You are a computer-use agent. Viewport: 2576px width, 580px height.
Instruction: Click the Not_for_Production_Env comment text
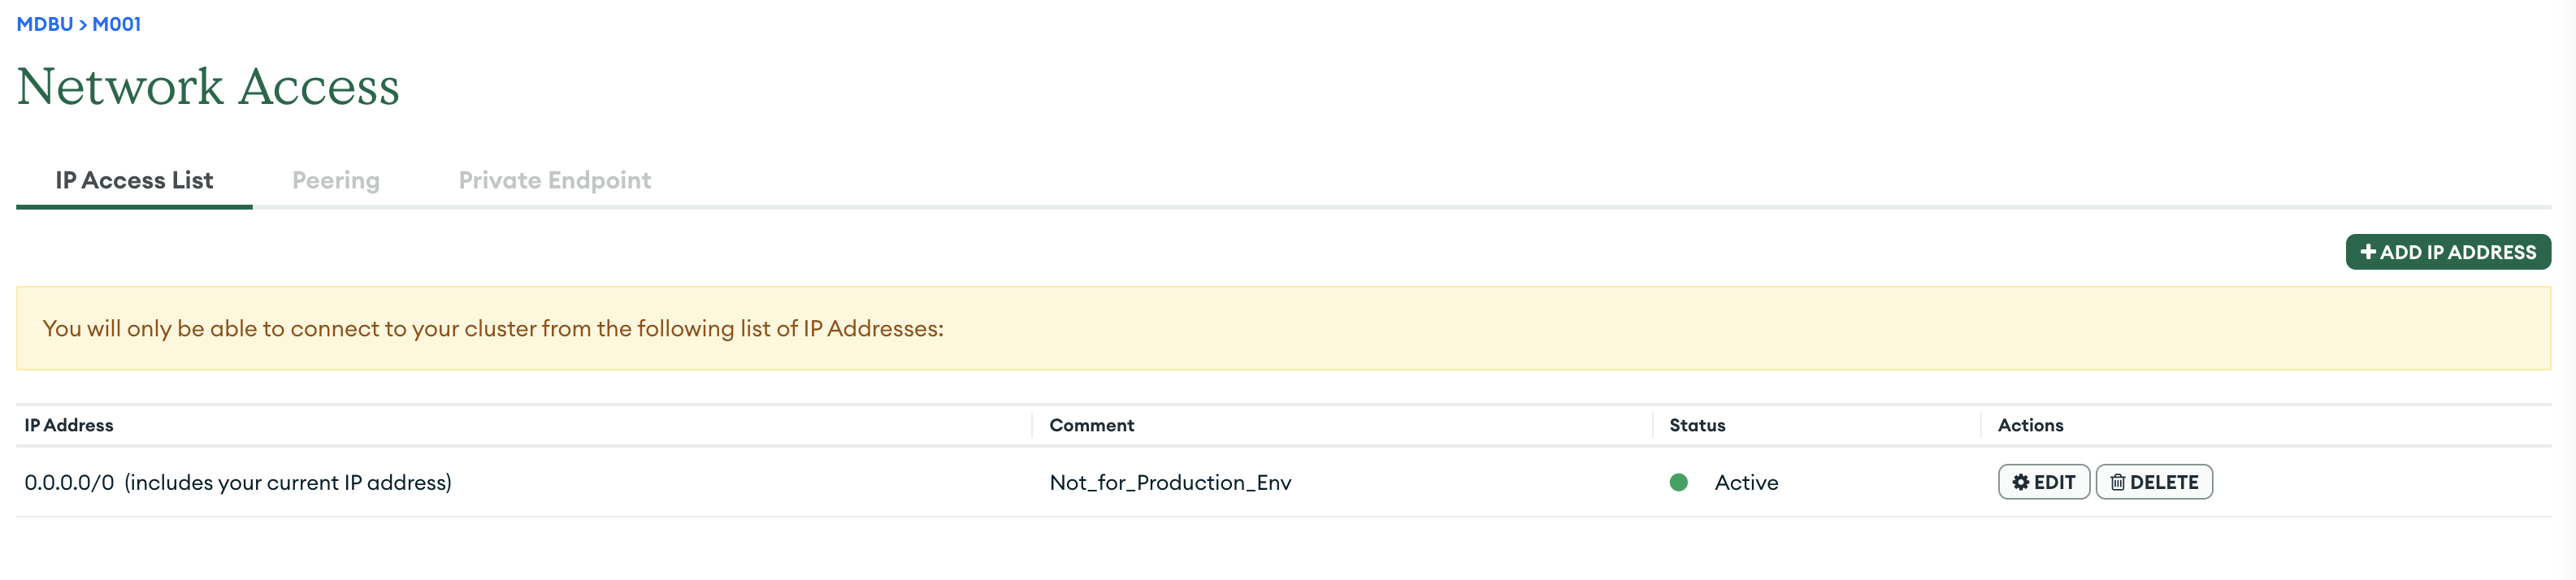coord(1170,482)
